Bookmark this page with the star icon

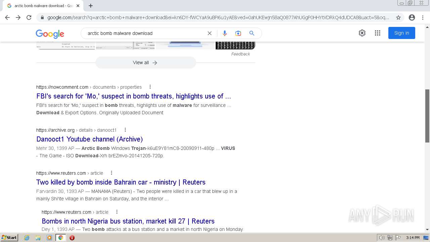[x=398, y=17]
